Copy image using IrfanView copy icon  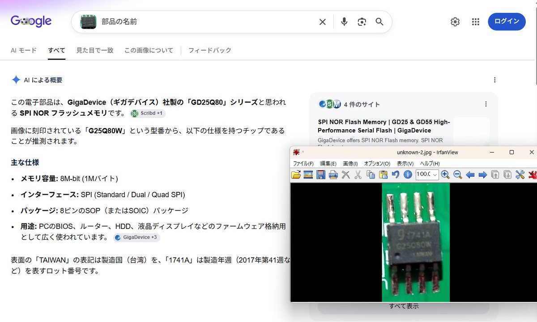[x=371, y=174]
